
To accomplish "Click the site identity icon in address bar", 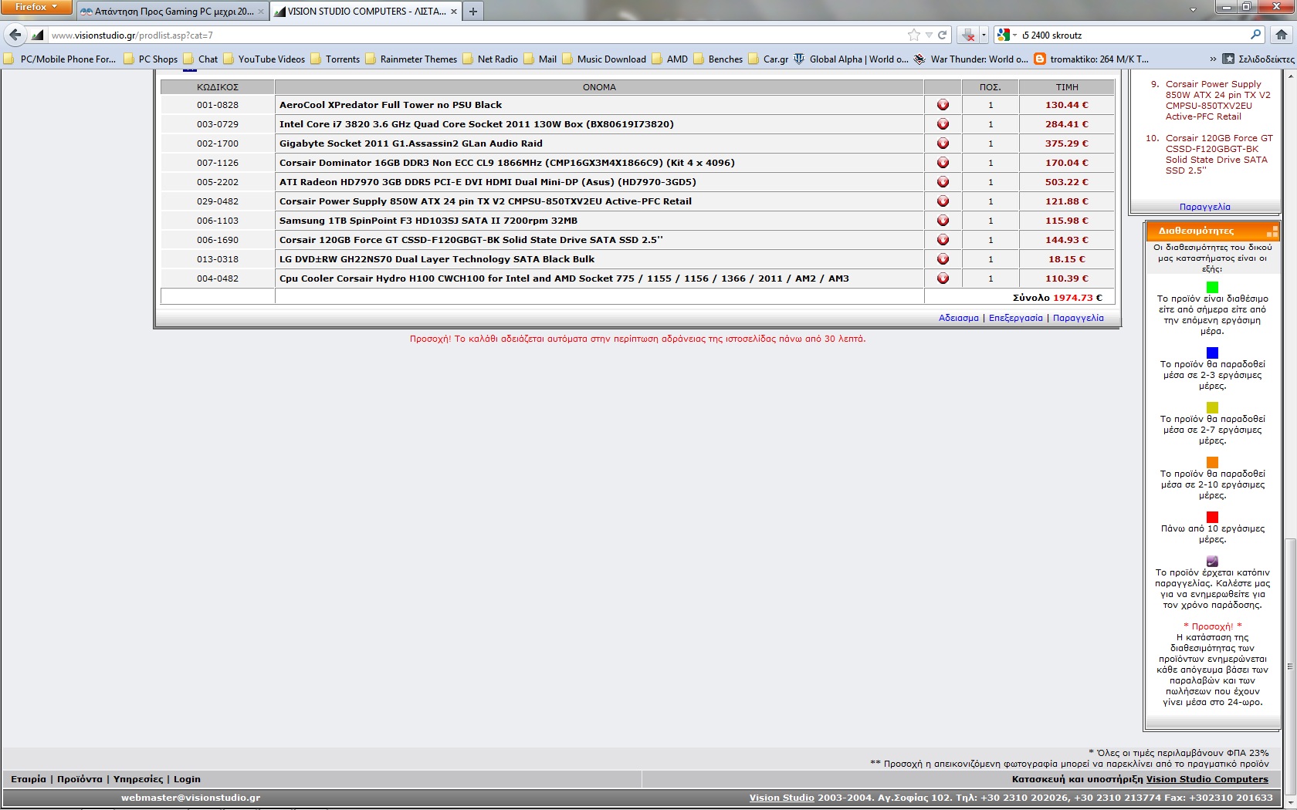I will click(37, 35).
